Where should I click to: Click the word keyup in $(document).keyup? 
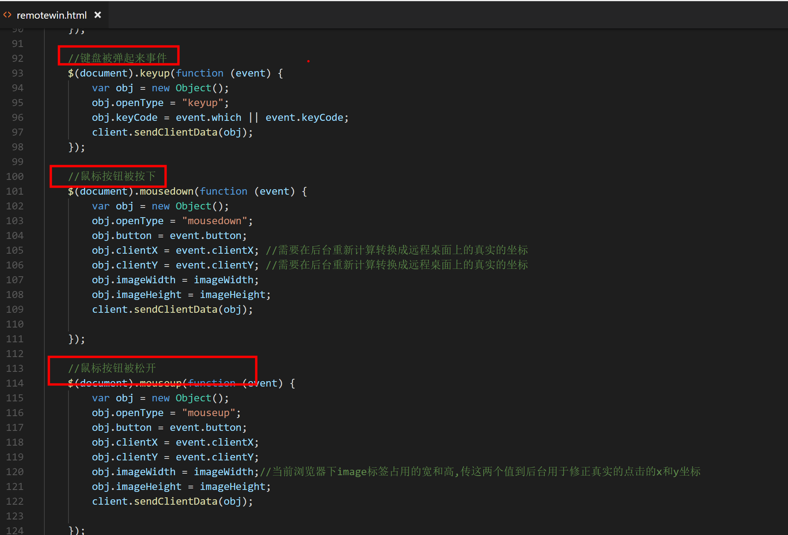[155, 73]
